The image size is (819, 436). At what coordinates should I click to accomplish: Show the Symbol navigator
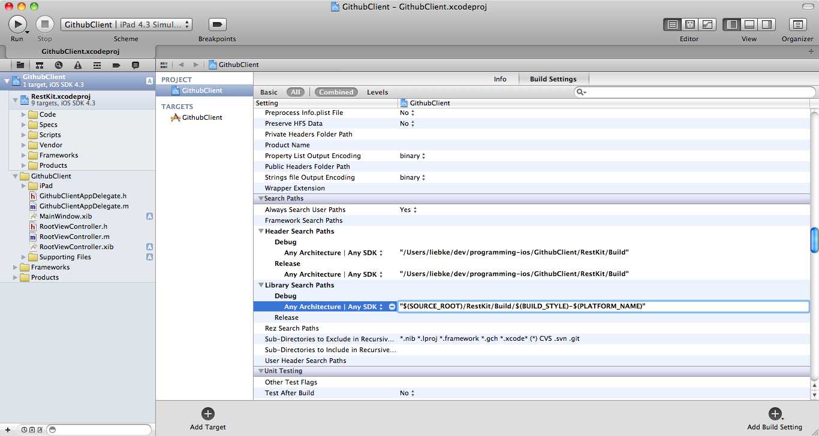pos(40,65)
